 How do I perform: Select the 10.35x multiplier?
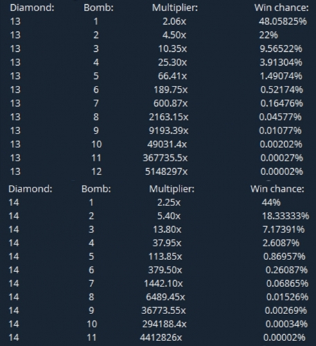[x=173, y=48]
